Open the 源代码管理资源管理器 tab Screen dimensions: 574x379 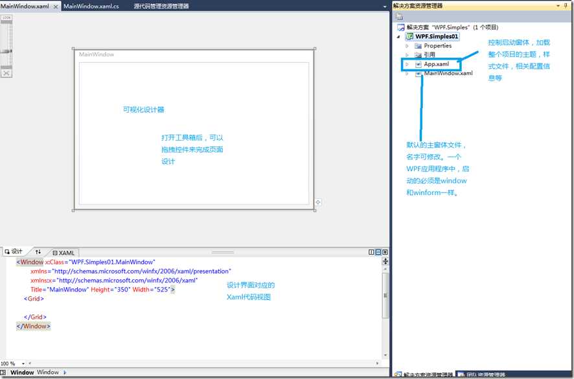(x=161, y=6)
